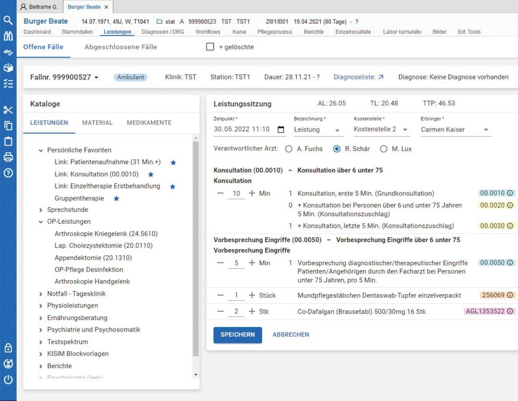This screenshot has width=518, height=401.
Task: Open the Kostenstelle dropdown
Action: pyautogui.click(x=381, y=130)
